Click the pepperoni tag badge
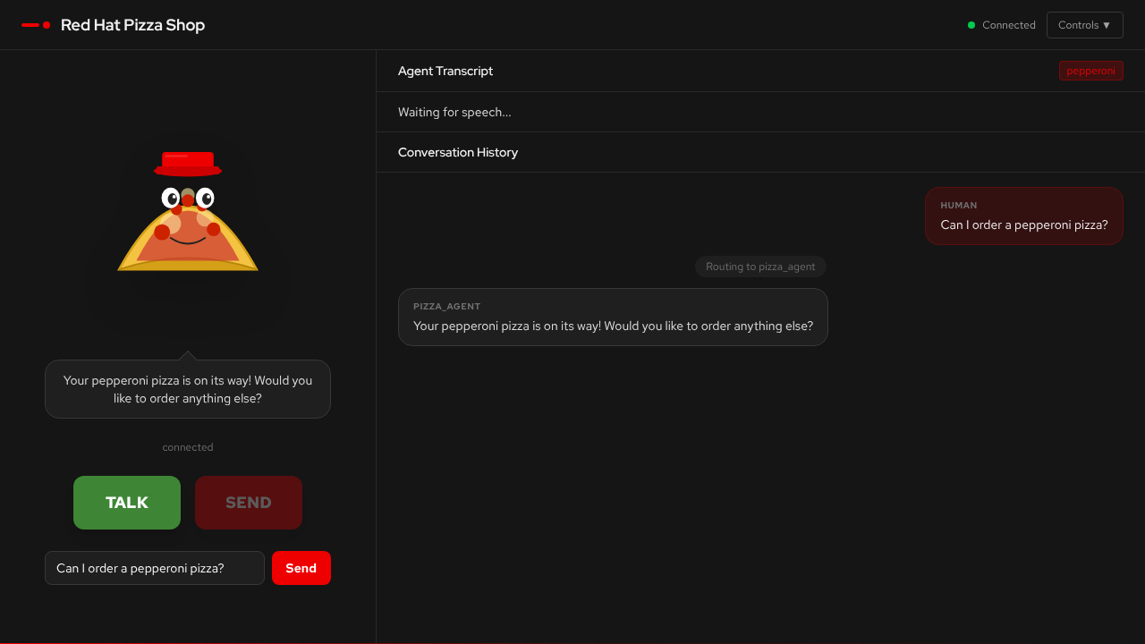This screenshot has width=1145, height=644. click(1090, 71)
